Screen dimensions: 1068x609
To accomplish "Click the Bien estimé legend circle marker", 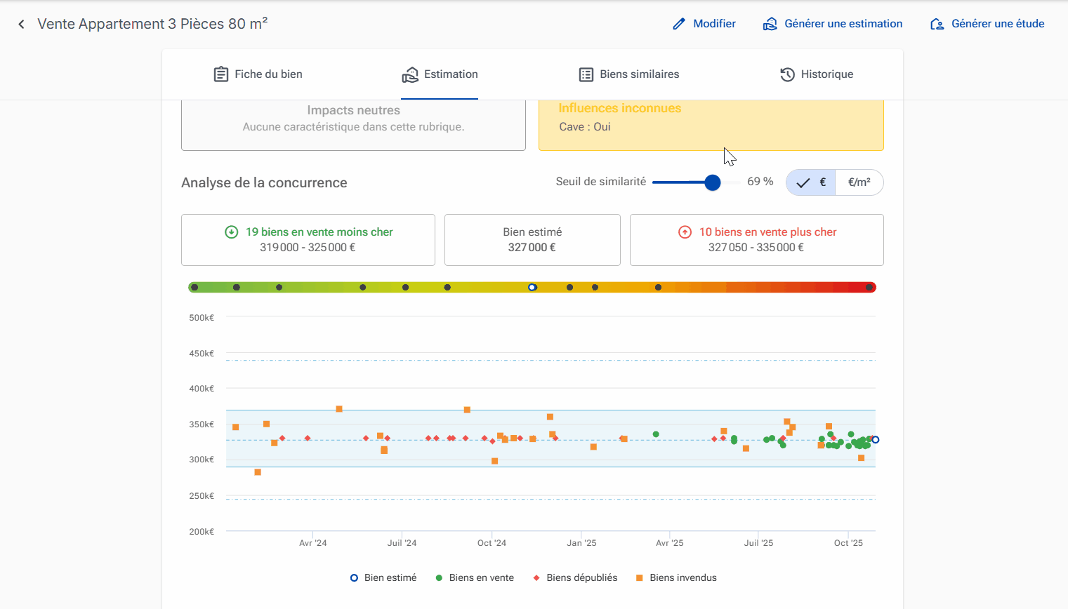I will 354,577.
